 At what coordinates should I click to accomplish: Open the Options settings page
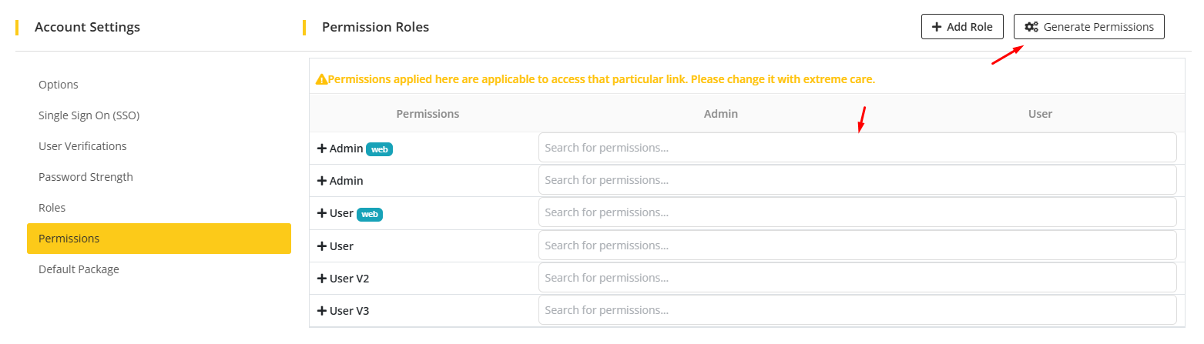[59, 85]
